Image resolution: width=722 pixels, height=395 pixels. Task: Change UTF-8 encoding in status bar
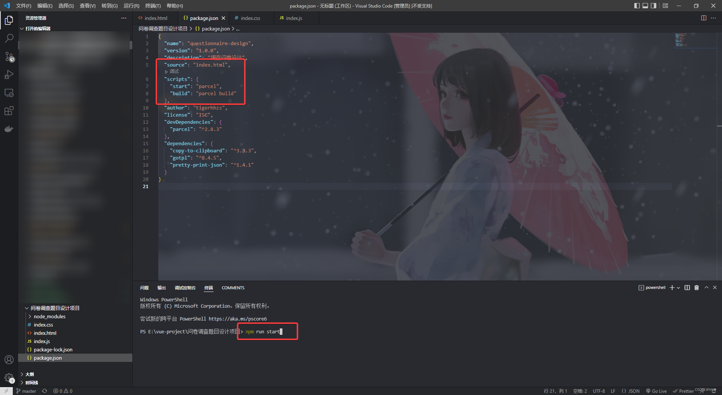pos(599,391)
